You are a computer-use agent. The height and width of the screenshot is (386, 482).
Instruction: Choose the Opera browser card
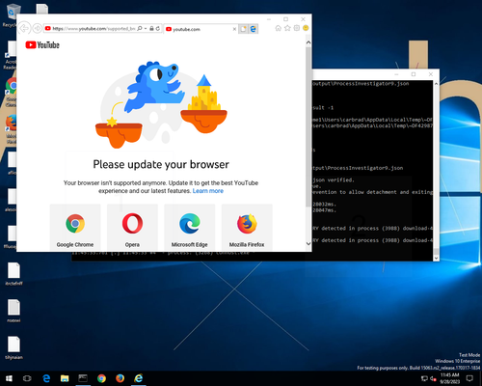tap(132, 227)
